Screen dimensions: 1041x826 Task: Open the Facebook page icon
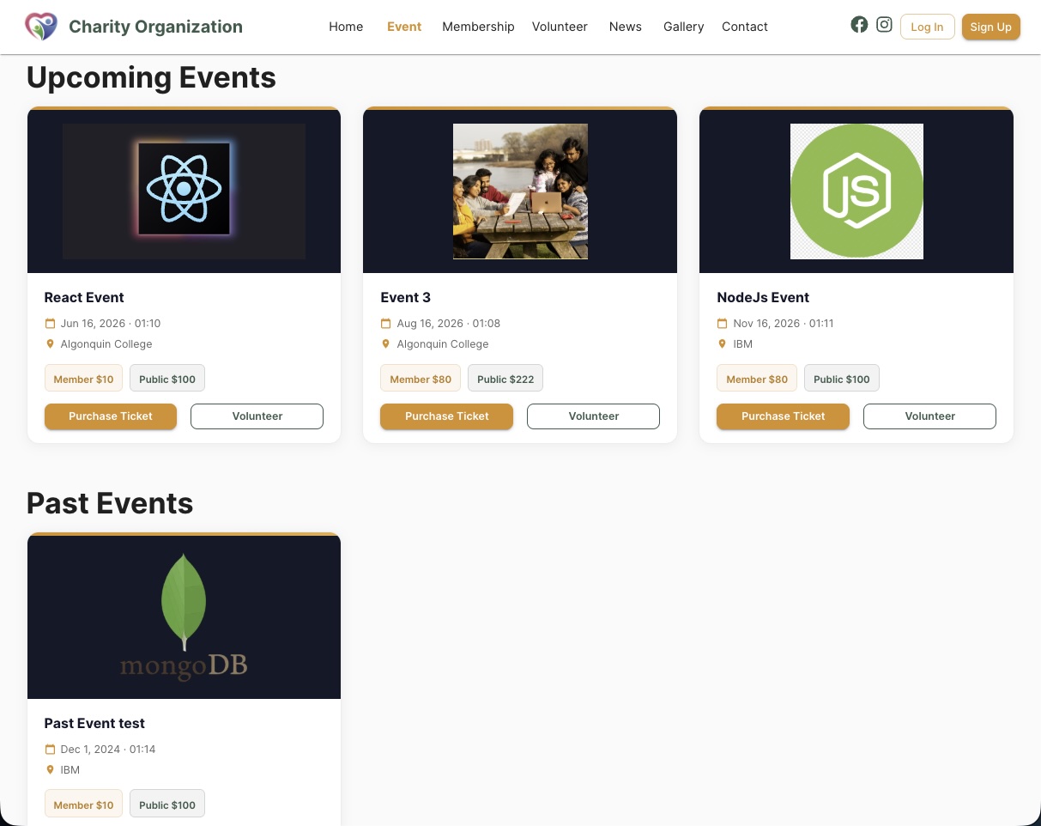tap(859, 25)
